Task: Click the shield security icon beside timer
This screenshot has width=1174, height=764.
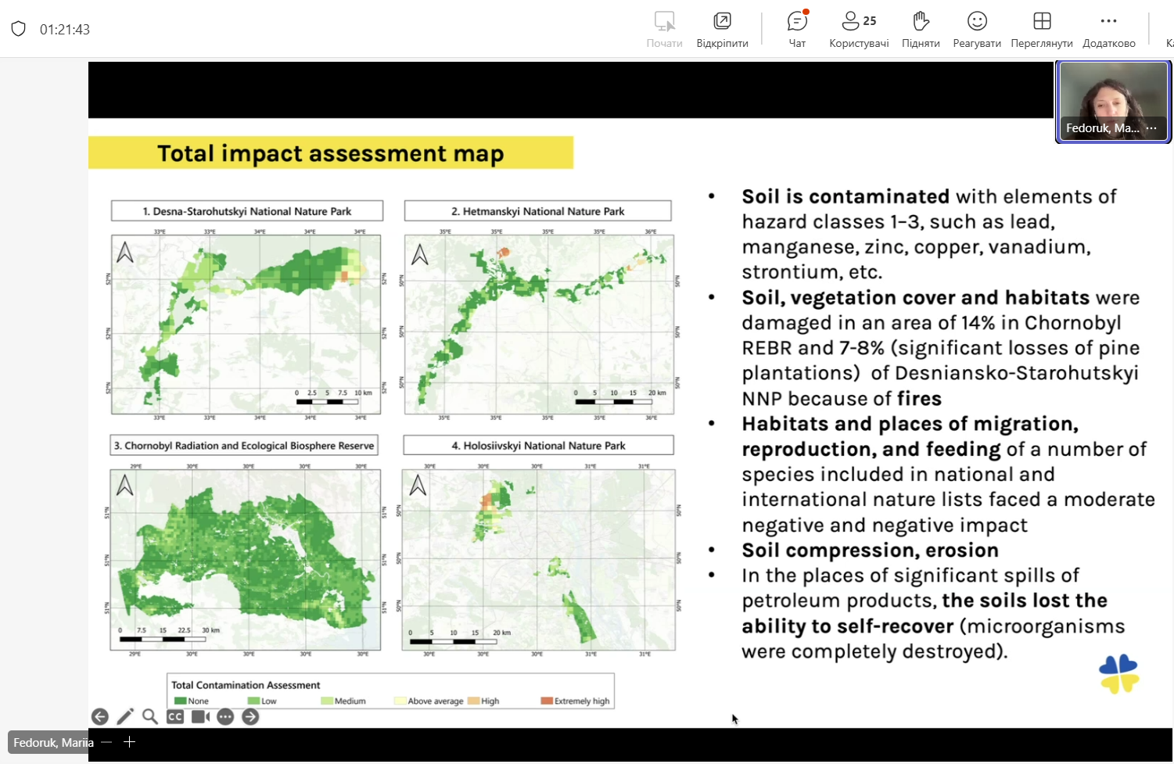Action: coord(19,29)
